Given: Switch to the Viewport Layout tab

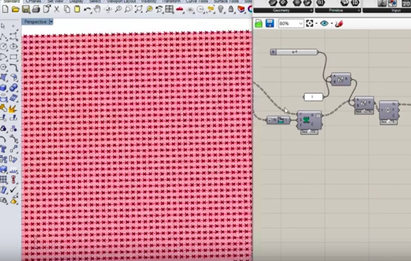Looking at the screenshot, I should pos(121,1).
